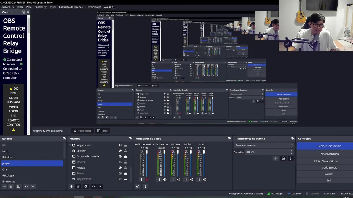The image size is (353, 198).
Task: Open the Ayuda menu
Action: (109, 7)
